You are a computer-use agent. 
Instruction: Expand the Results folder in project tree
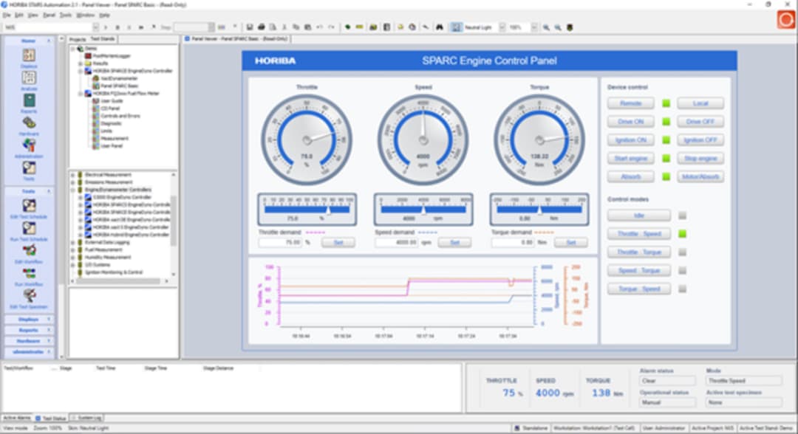click(81, 63)
